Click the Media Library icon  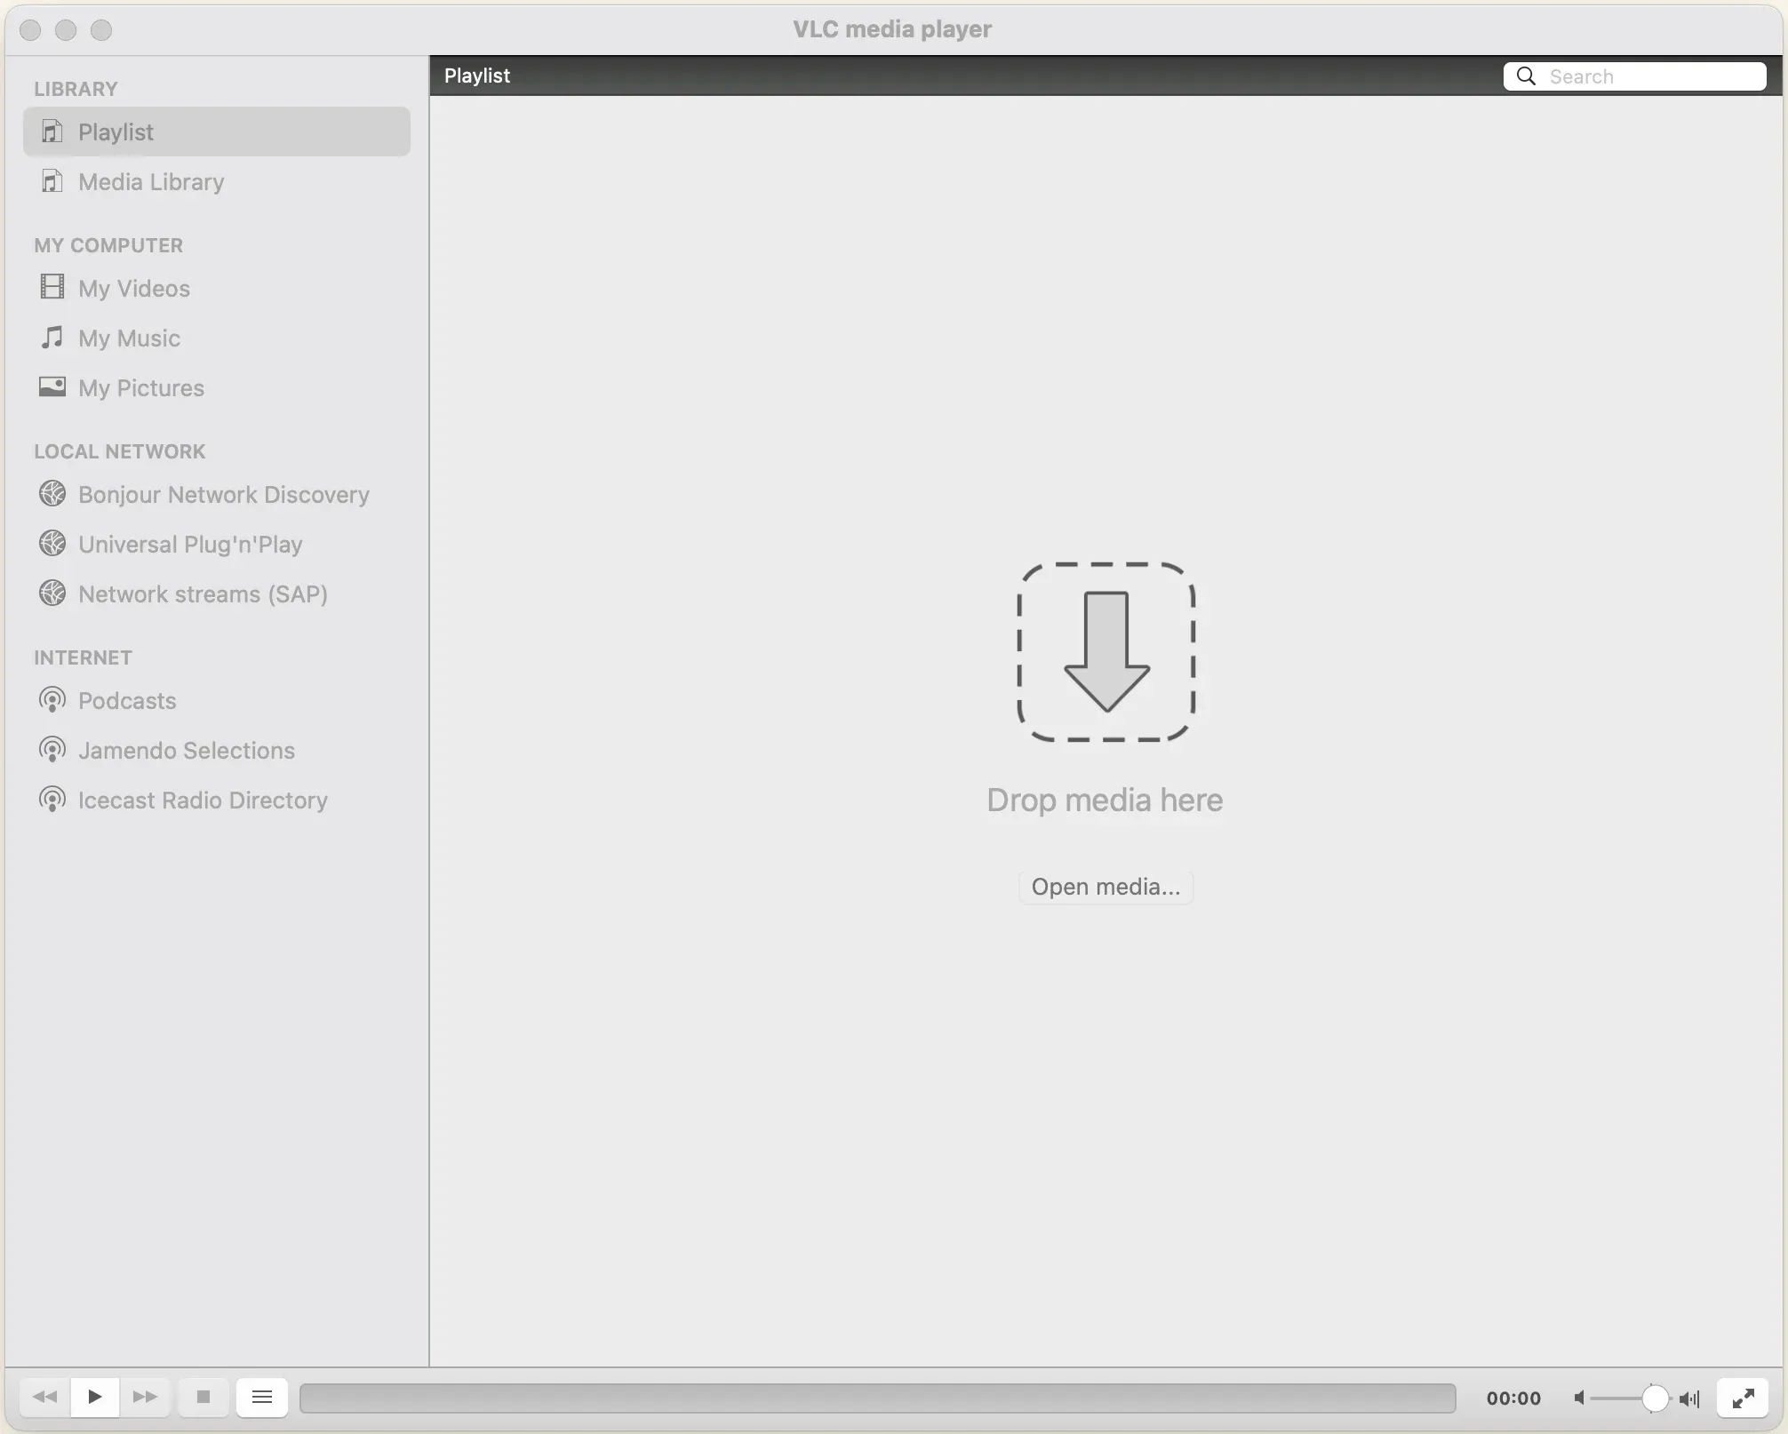[x=52, y=180]
